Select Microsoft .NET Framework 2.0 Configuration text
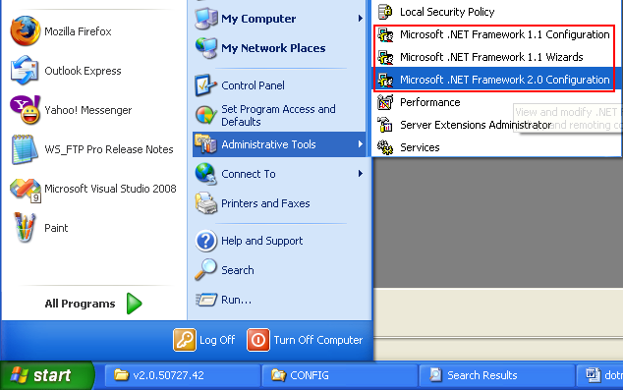Screen dimensions: 623x390 coord(505,80)
